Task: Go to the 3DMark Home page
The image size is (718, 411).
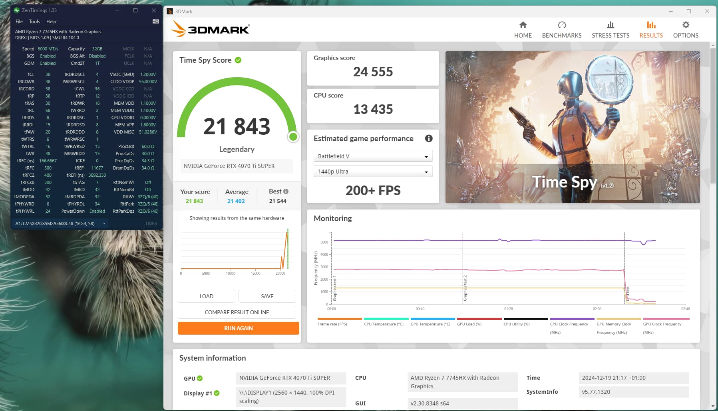Action: coord(523,30)
